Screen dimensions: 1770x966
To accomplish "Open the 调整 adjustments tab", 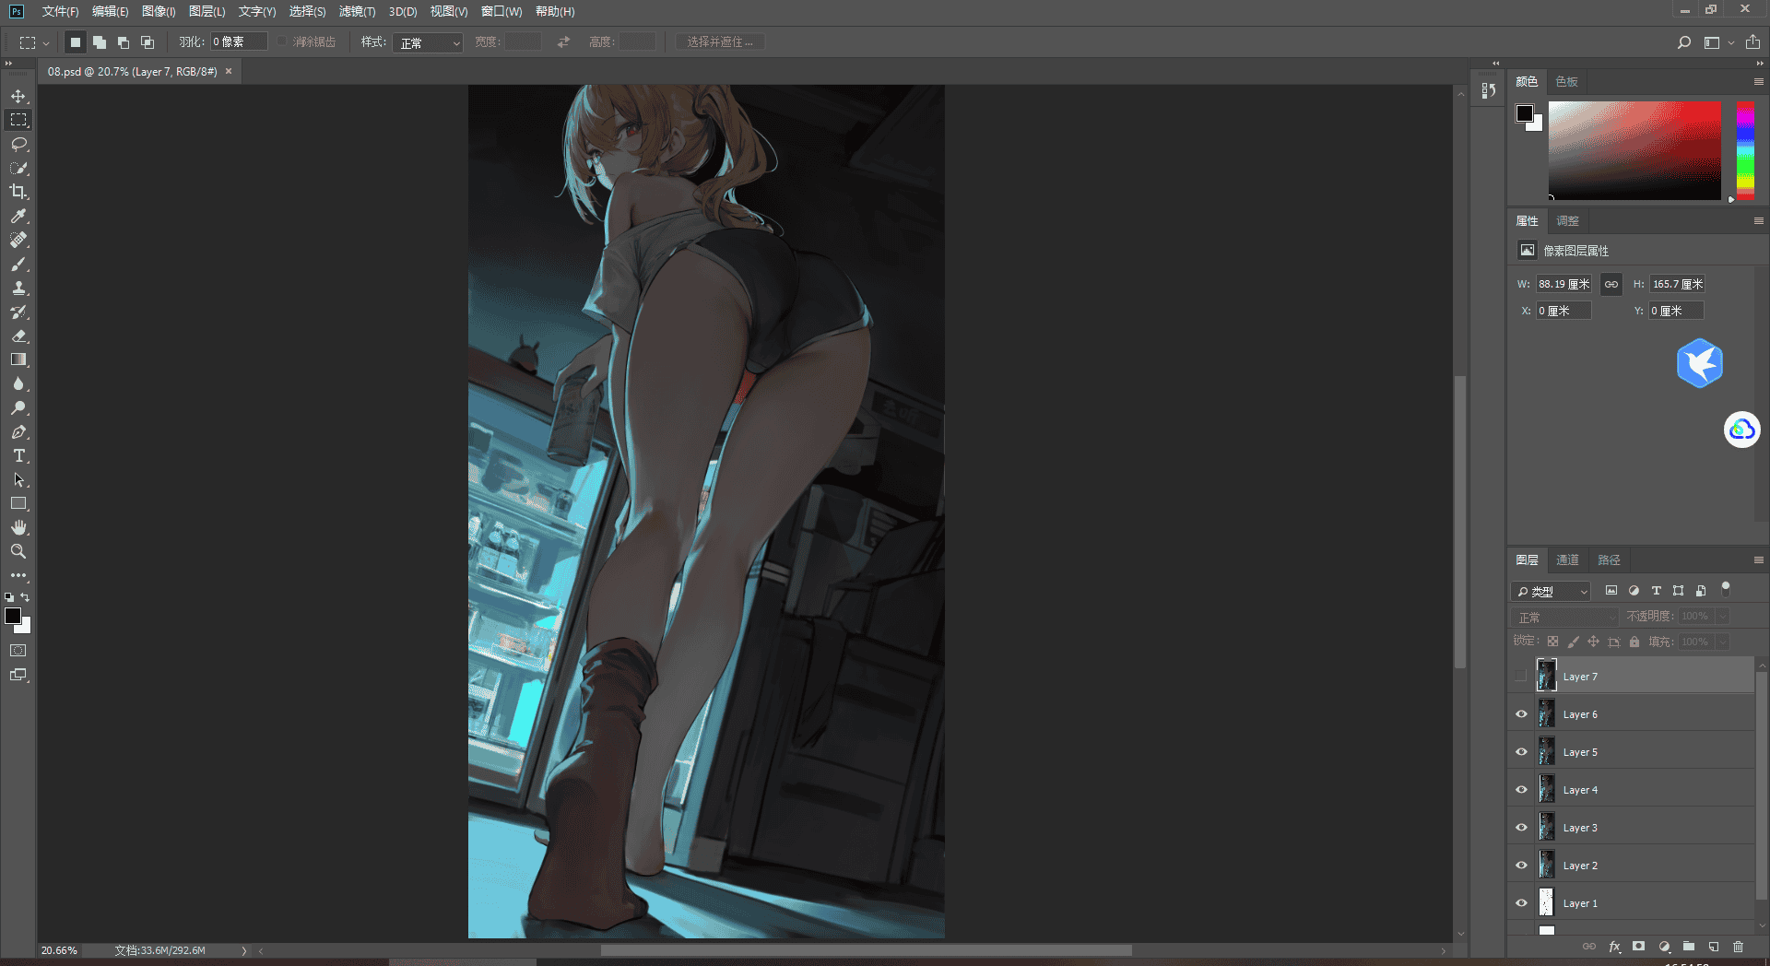I will pos(1567,220).
